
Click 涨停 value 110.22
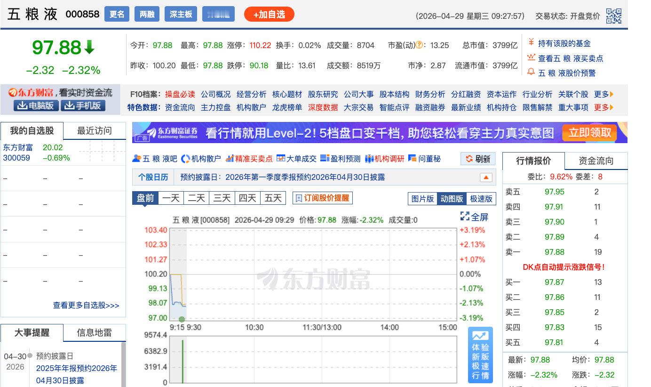click(x=260, y=45)
